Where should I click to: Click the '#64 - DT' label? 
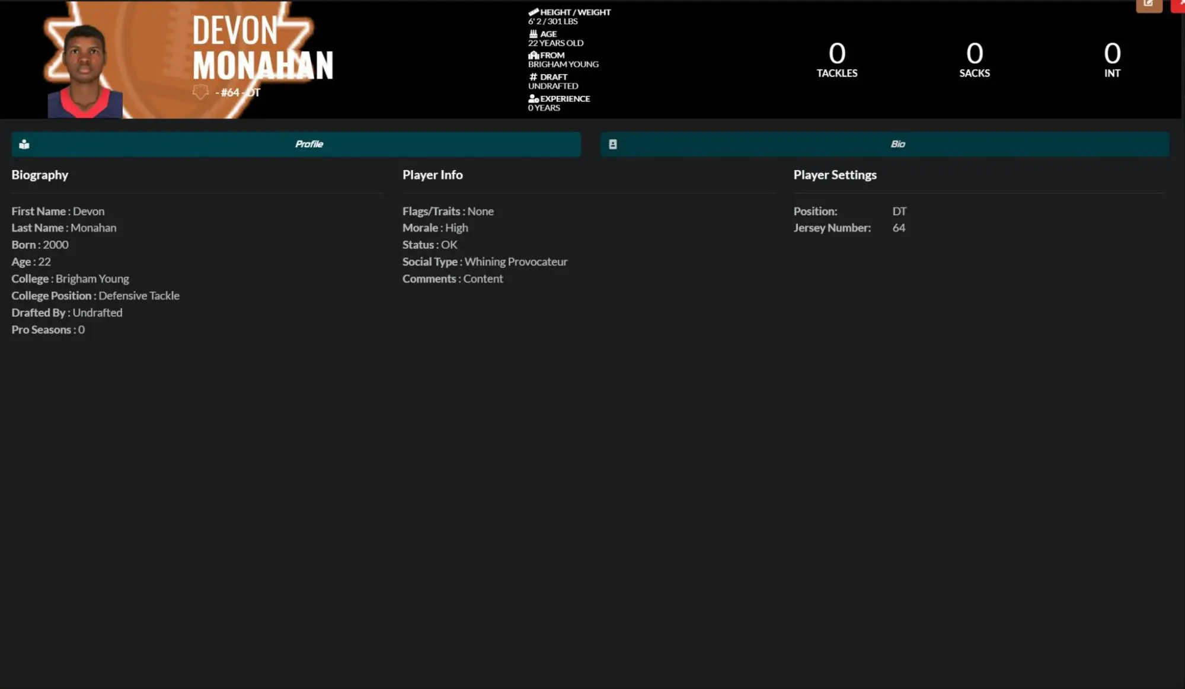[x=238, y=92]
